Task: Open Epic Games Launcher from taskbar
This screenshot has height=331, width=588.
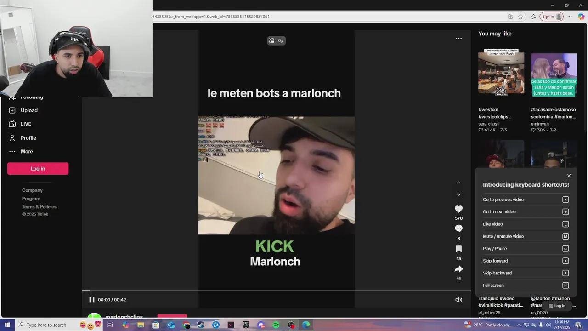Action: (x=246, y=325)
